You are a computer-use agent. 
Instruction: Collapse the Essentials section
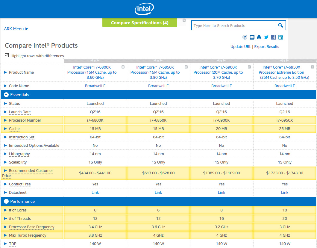click(x=6, y=95)
